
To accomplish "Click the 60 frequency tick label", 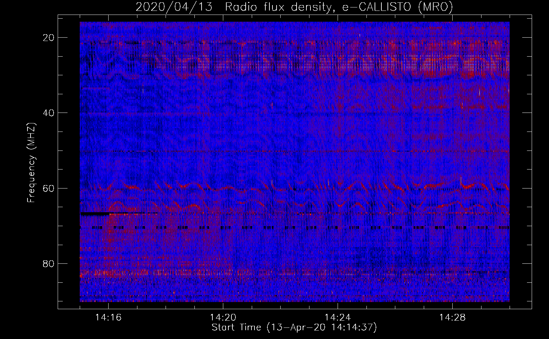I will 49,188.
